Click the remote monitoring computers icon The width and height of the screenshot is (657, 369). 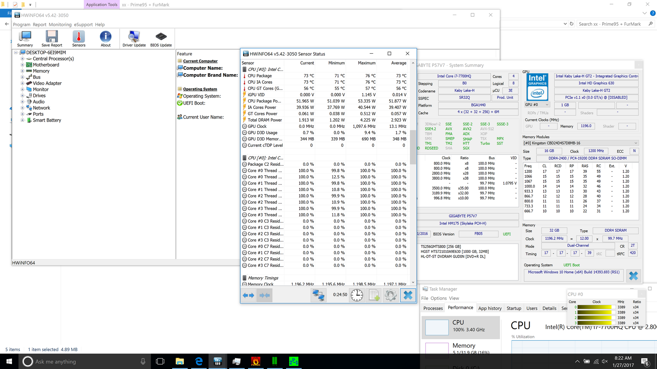[x=318, y=295]
